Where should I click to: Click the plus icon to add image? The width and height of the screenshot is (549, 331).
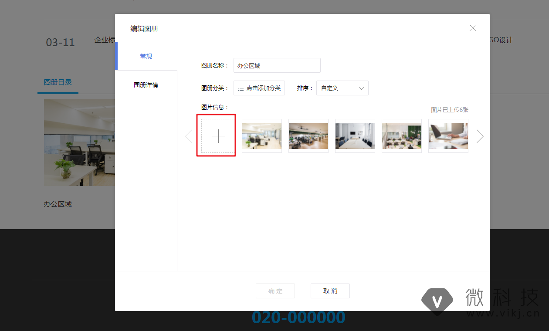[218, 136]
